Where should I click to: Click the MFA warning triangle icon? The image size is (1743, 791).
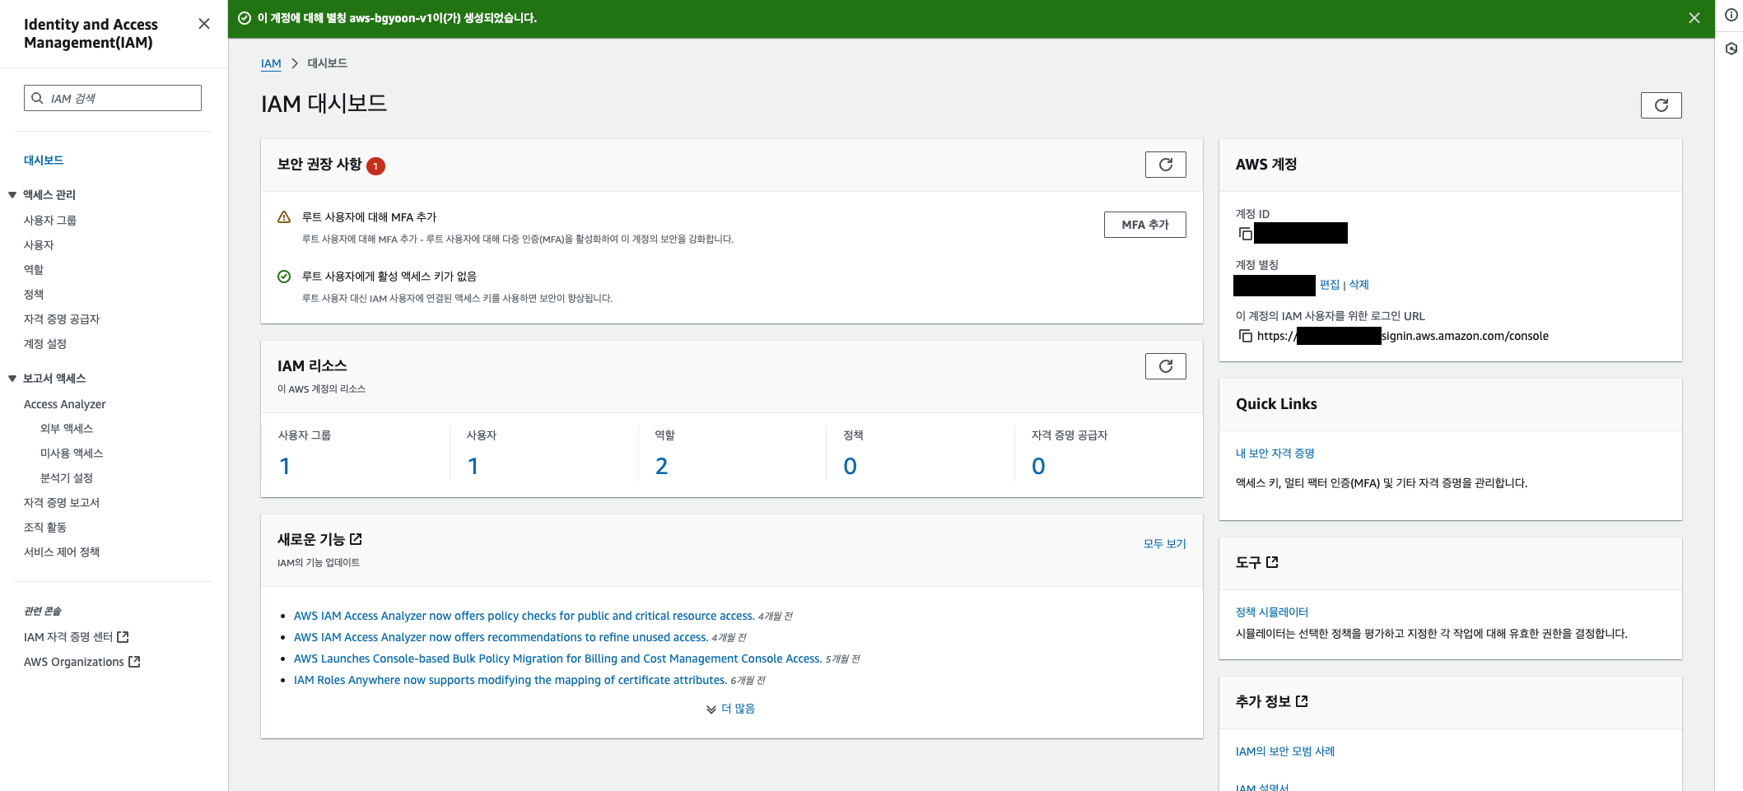pos(284,217)
